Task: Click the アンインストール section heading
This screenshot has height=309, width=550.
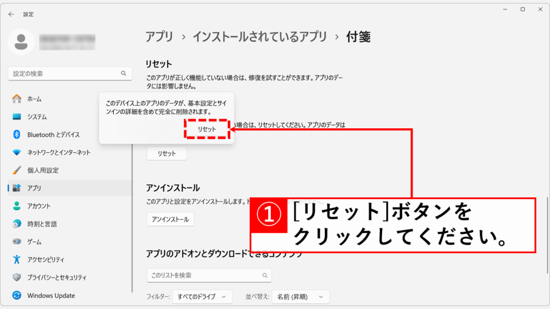Action: 173,188
